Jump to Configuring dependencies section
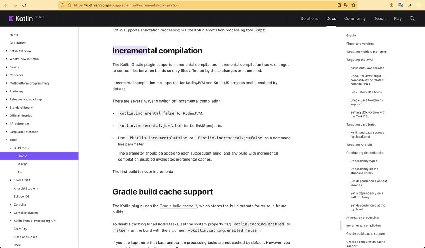The image size is (425, 248). [365, 153]
